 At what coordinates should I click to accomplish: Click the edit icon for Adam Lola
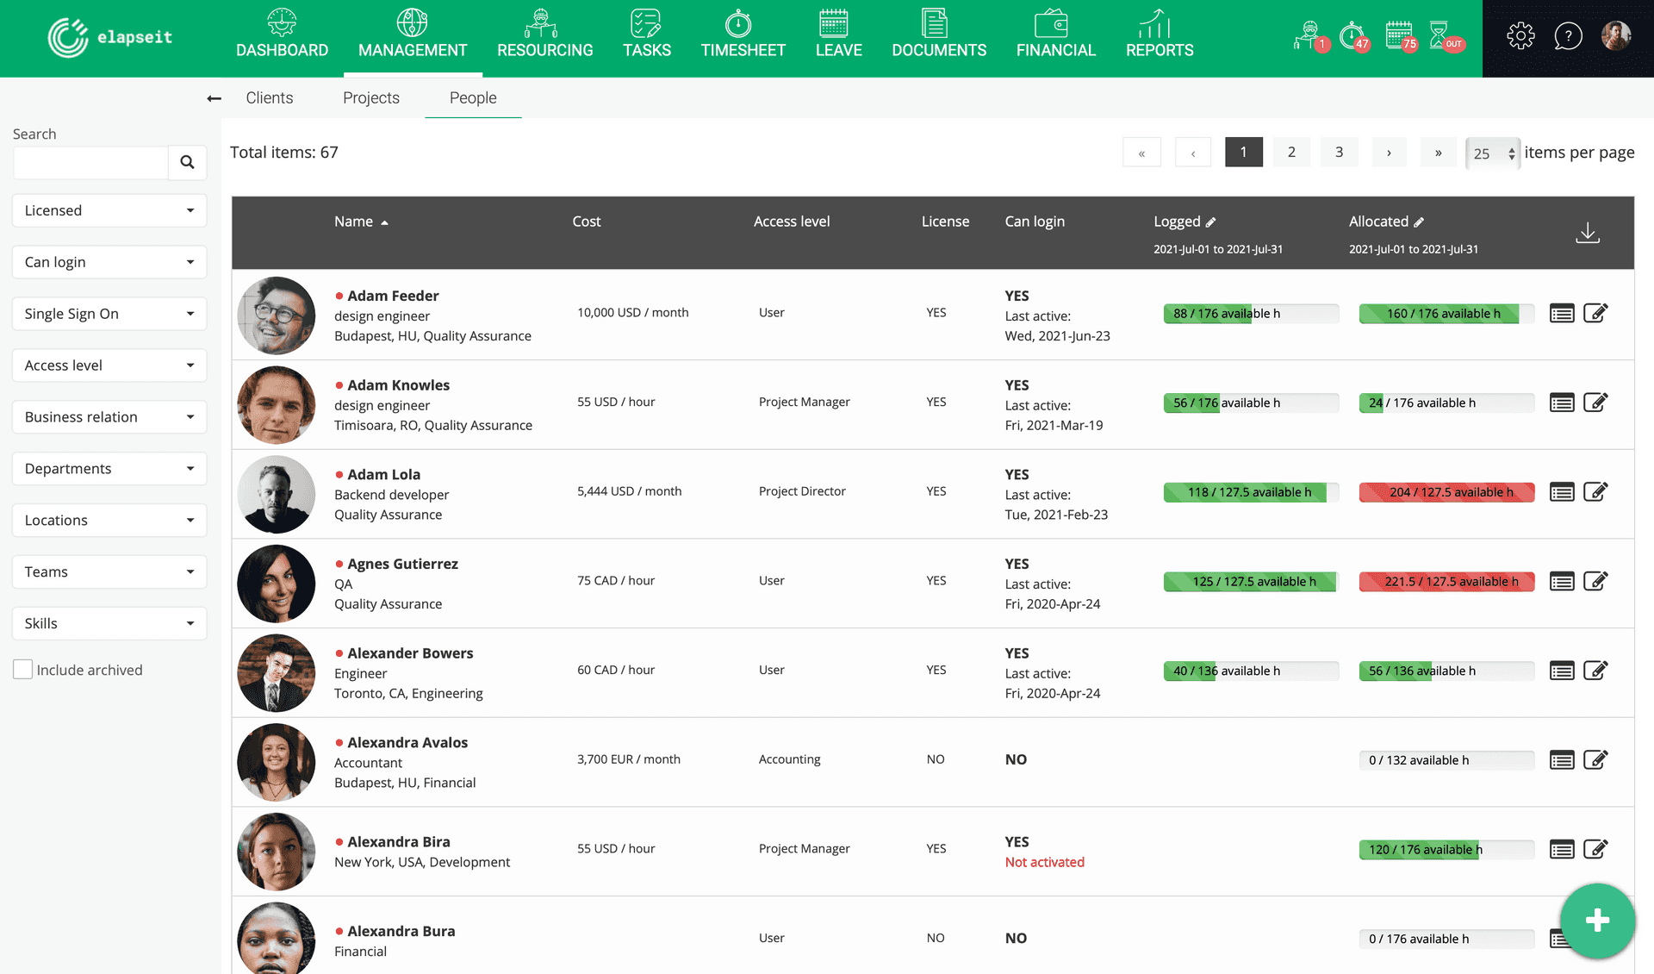1596,491
